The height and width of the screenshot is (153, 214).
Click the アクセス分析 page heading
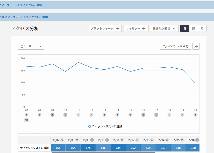pyautogui.click(x=25, y=28)
